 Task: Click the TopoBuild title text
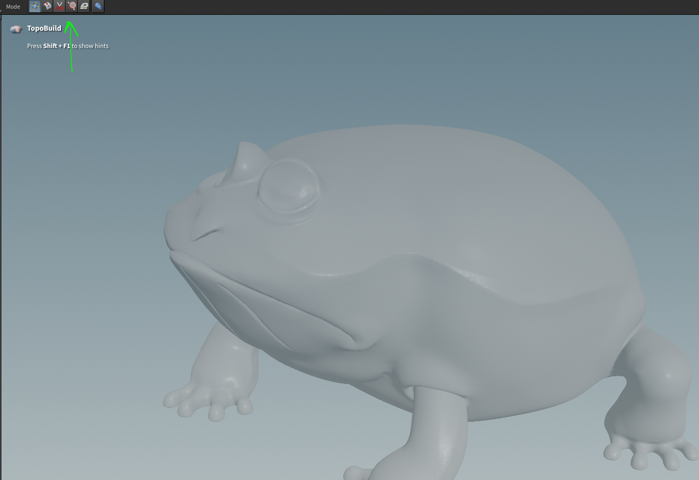pyautogui.click(x=44, y=29)
